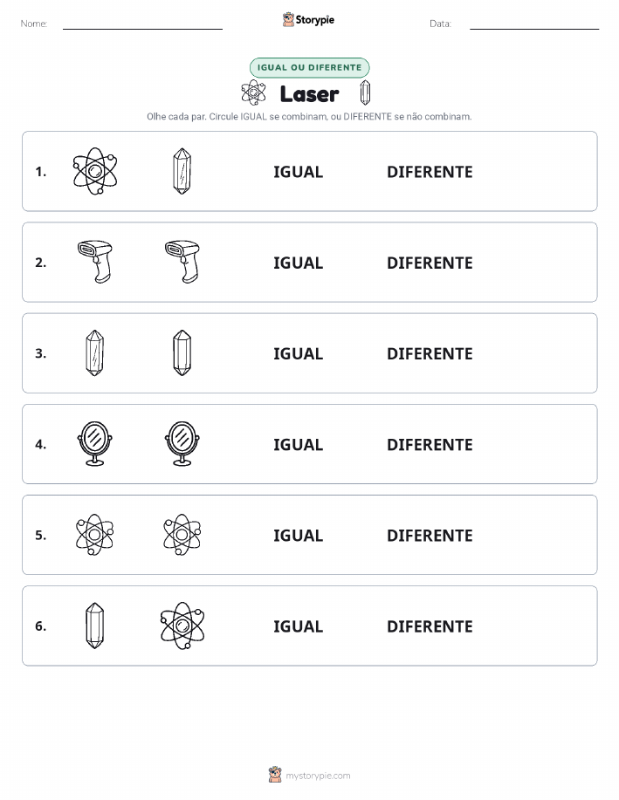
Task: Click the crystal icon in row 1
Action: pyautogui.click(x=182, y=171)
